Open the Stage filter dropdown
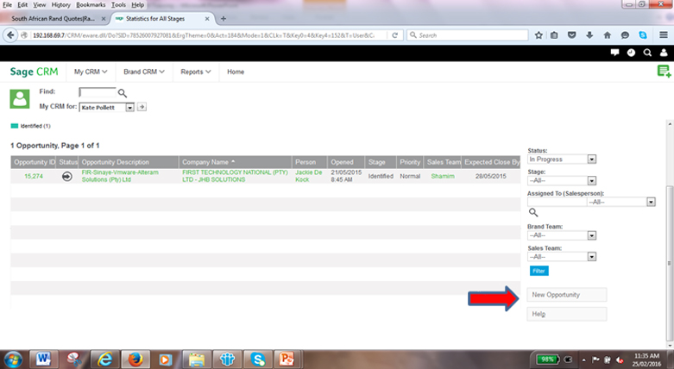 click(562, 180)
